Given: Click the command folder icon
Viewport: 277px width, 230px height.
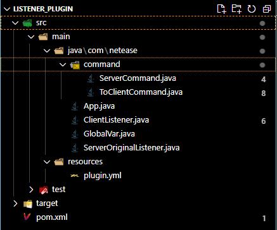Looking at the screenshot, I should pyautogui.click(x=75, y=65).
